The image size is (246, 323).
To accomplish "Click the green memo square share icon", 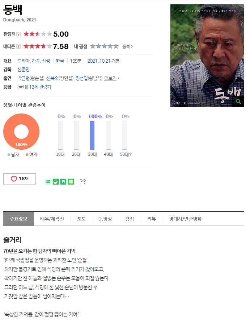I will (x=71, y=182).
